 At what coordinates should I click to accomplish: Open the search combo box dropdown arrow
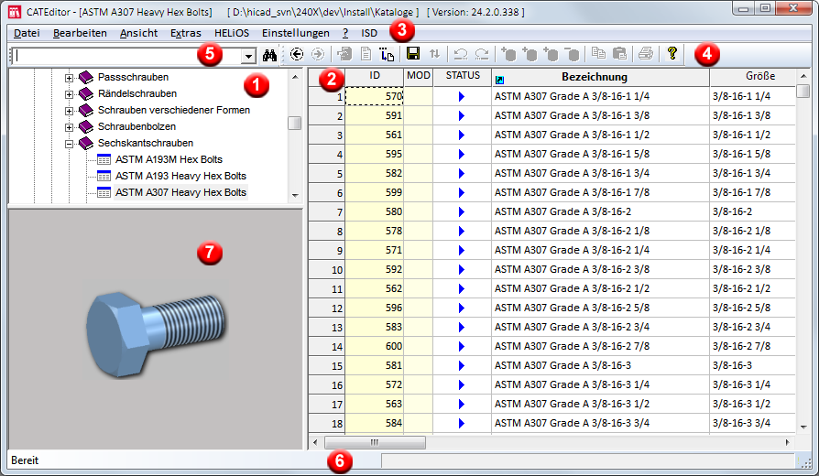[247, 56]
